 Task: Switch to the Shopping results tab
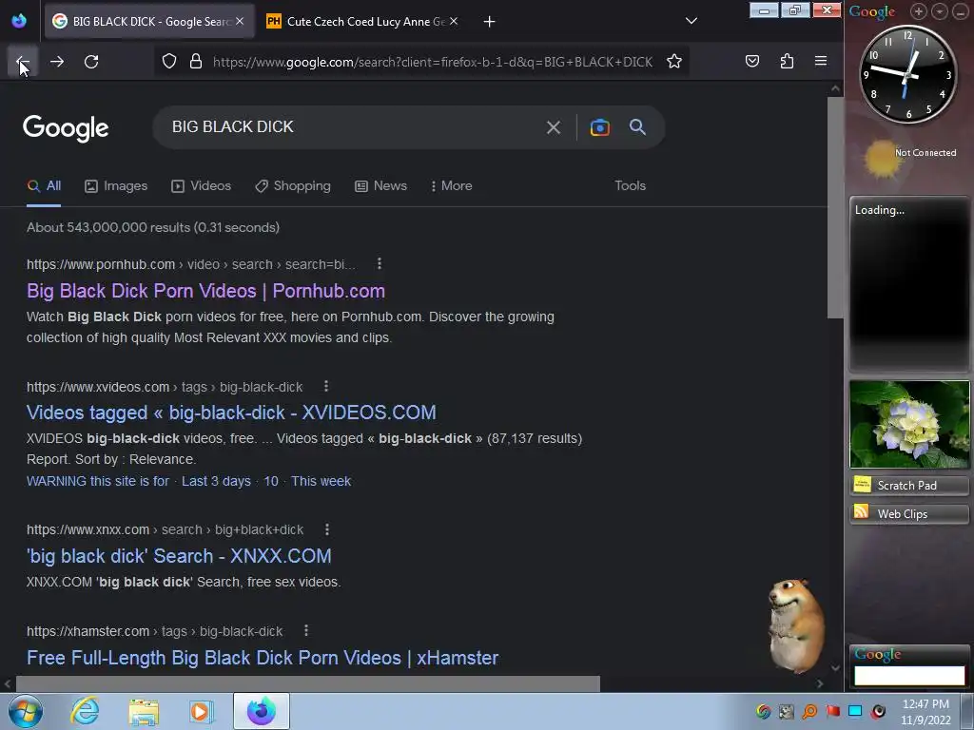(293, 185)
